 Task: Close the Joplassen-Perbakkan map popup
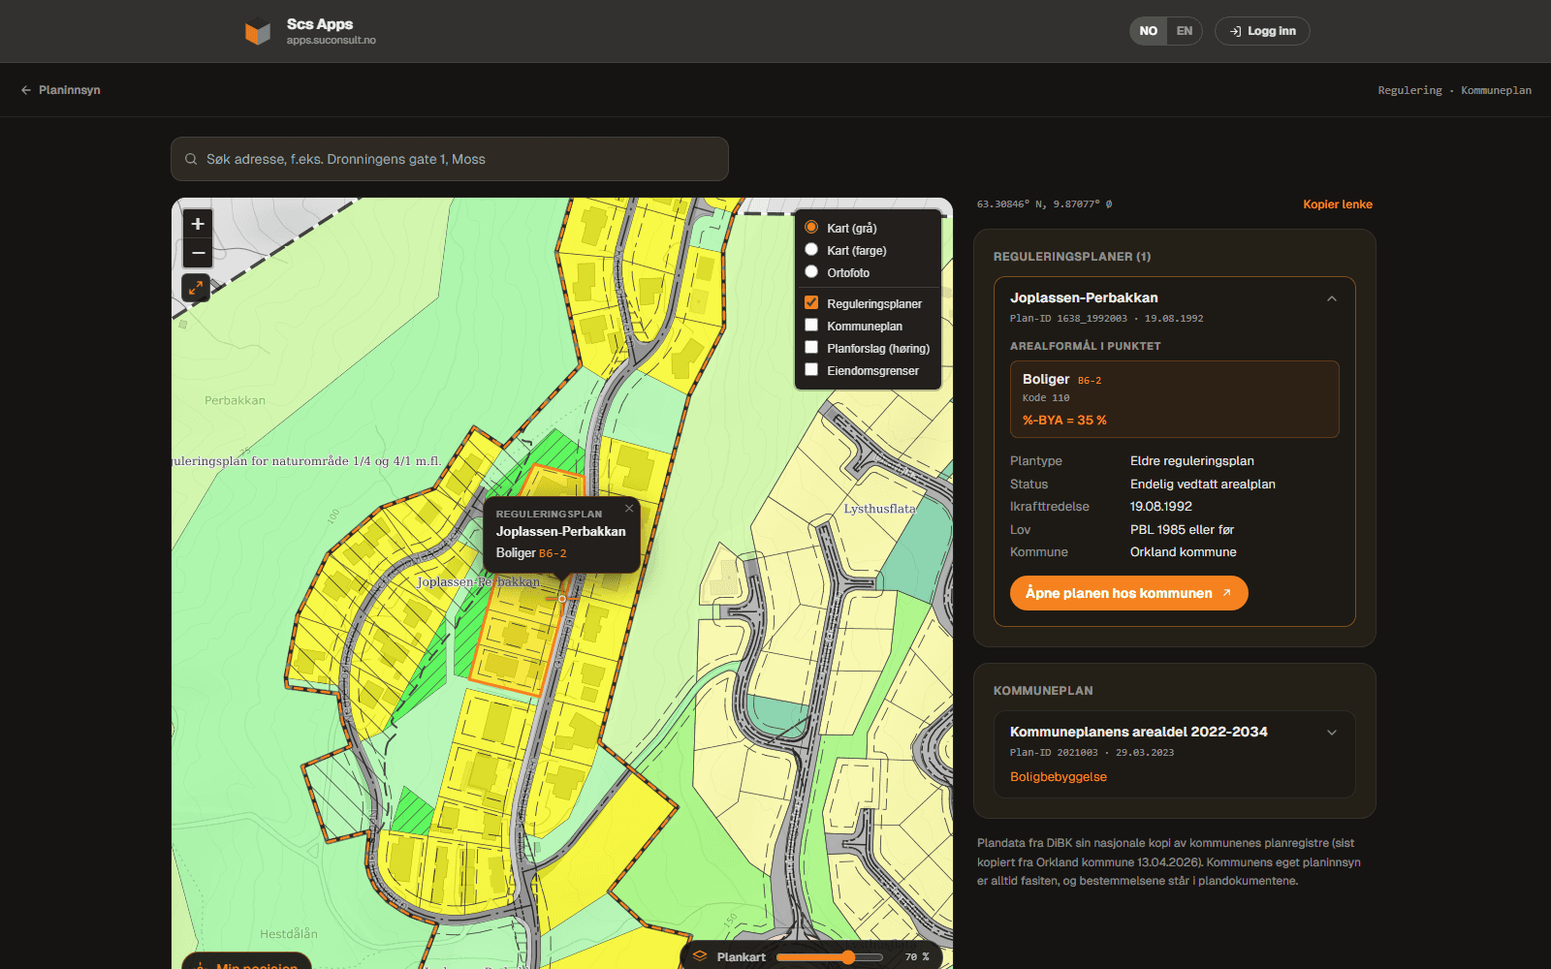[x=629, y=509]
